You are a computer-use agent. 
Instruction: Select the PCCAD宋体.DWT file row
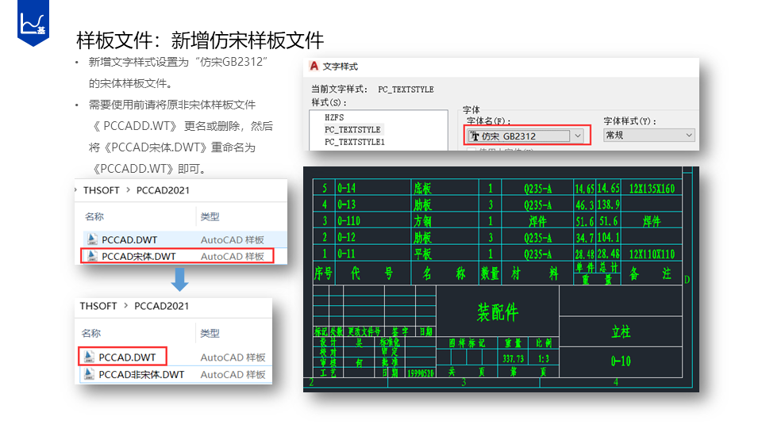[x=177, y=256]
